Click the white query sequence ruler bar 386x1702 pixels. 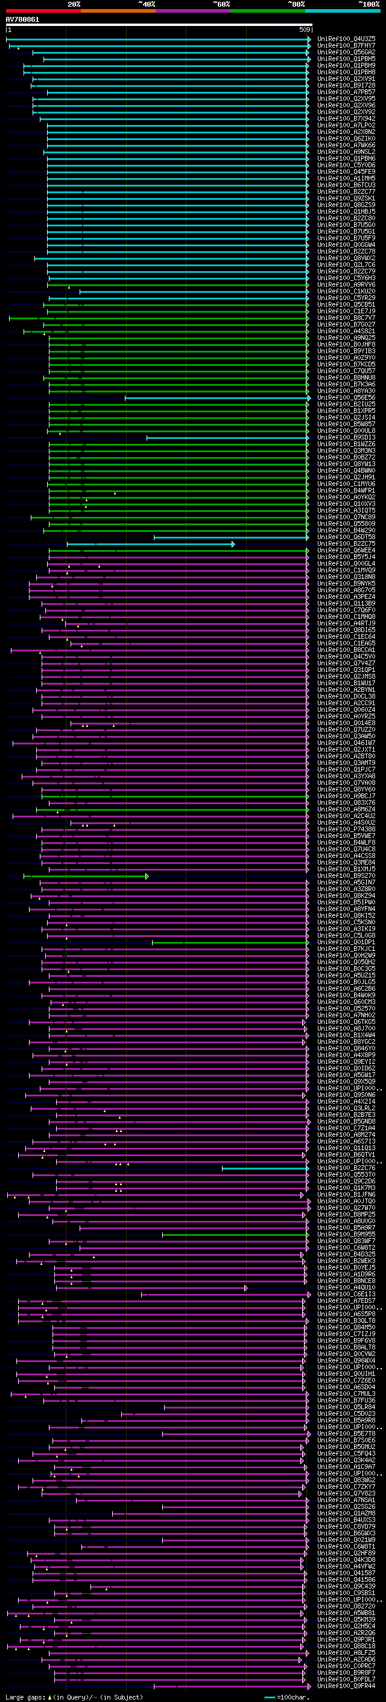[x=159, y=25]
